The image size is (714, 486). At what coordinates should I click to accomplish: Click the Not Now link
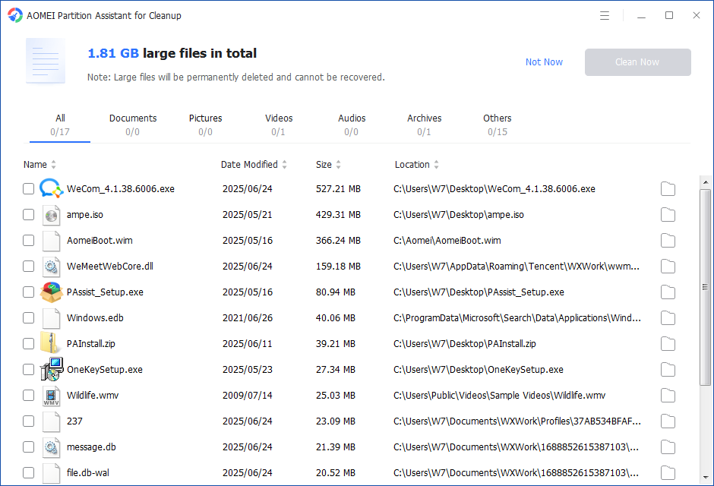544,62
